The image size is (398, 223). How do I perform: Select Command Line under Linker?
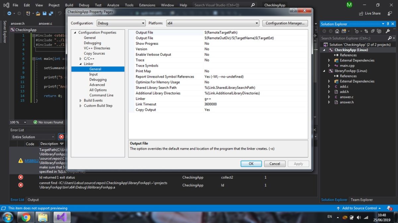click(x=101, y=95)
